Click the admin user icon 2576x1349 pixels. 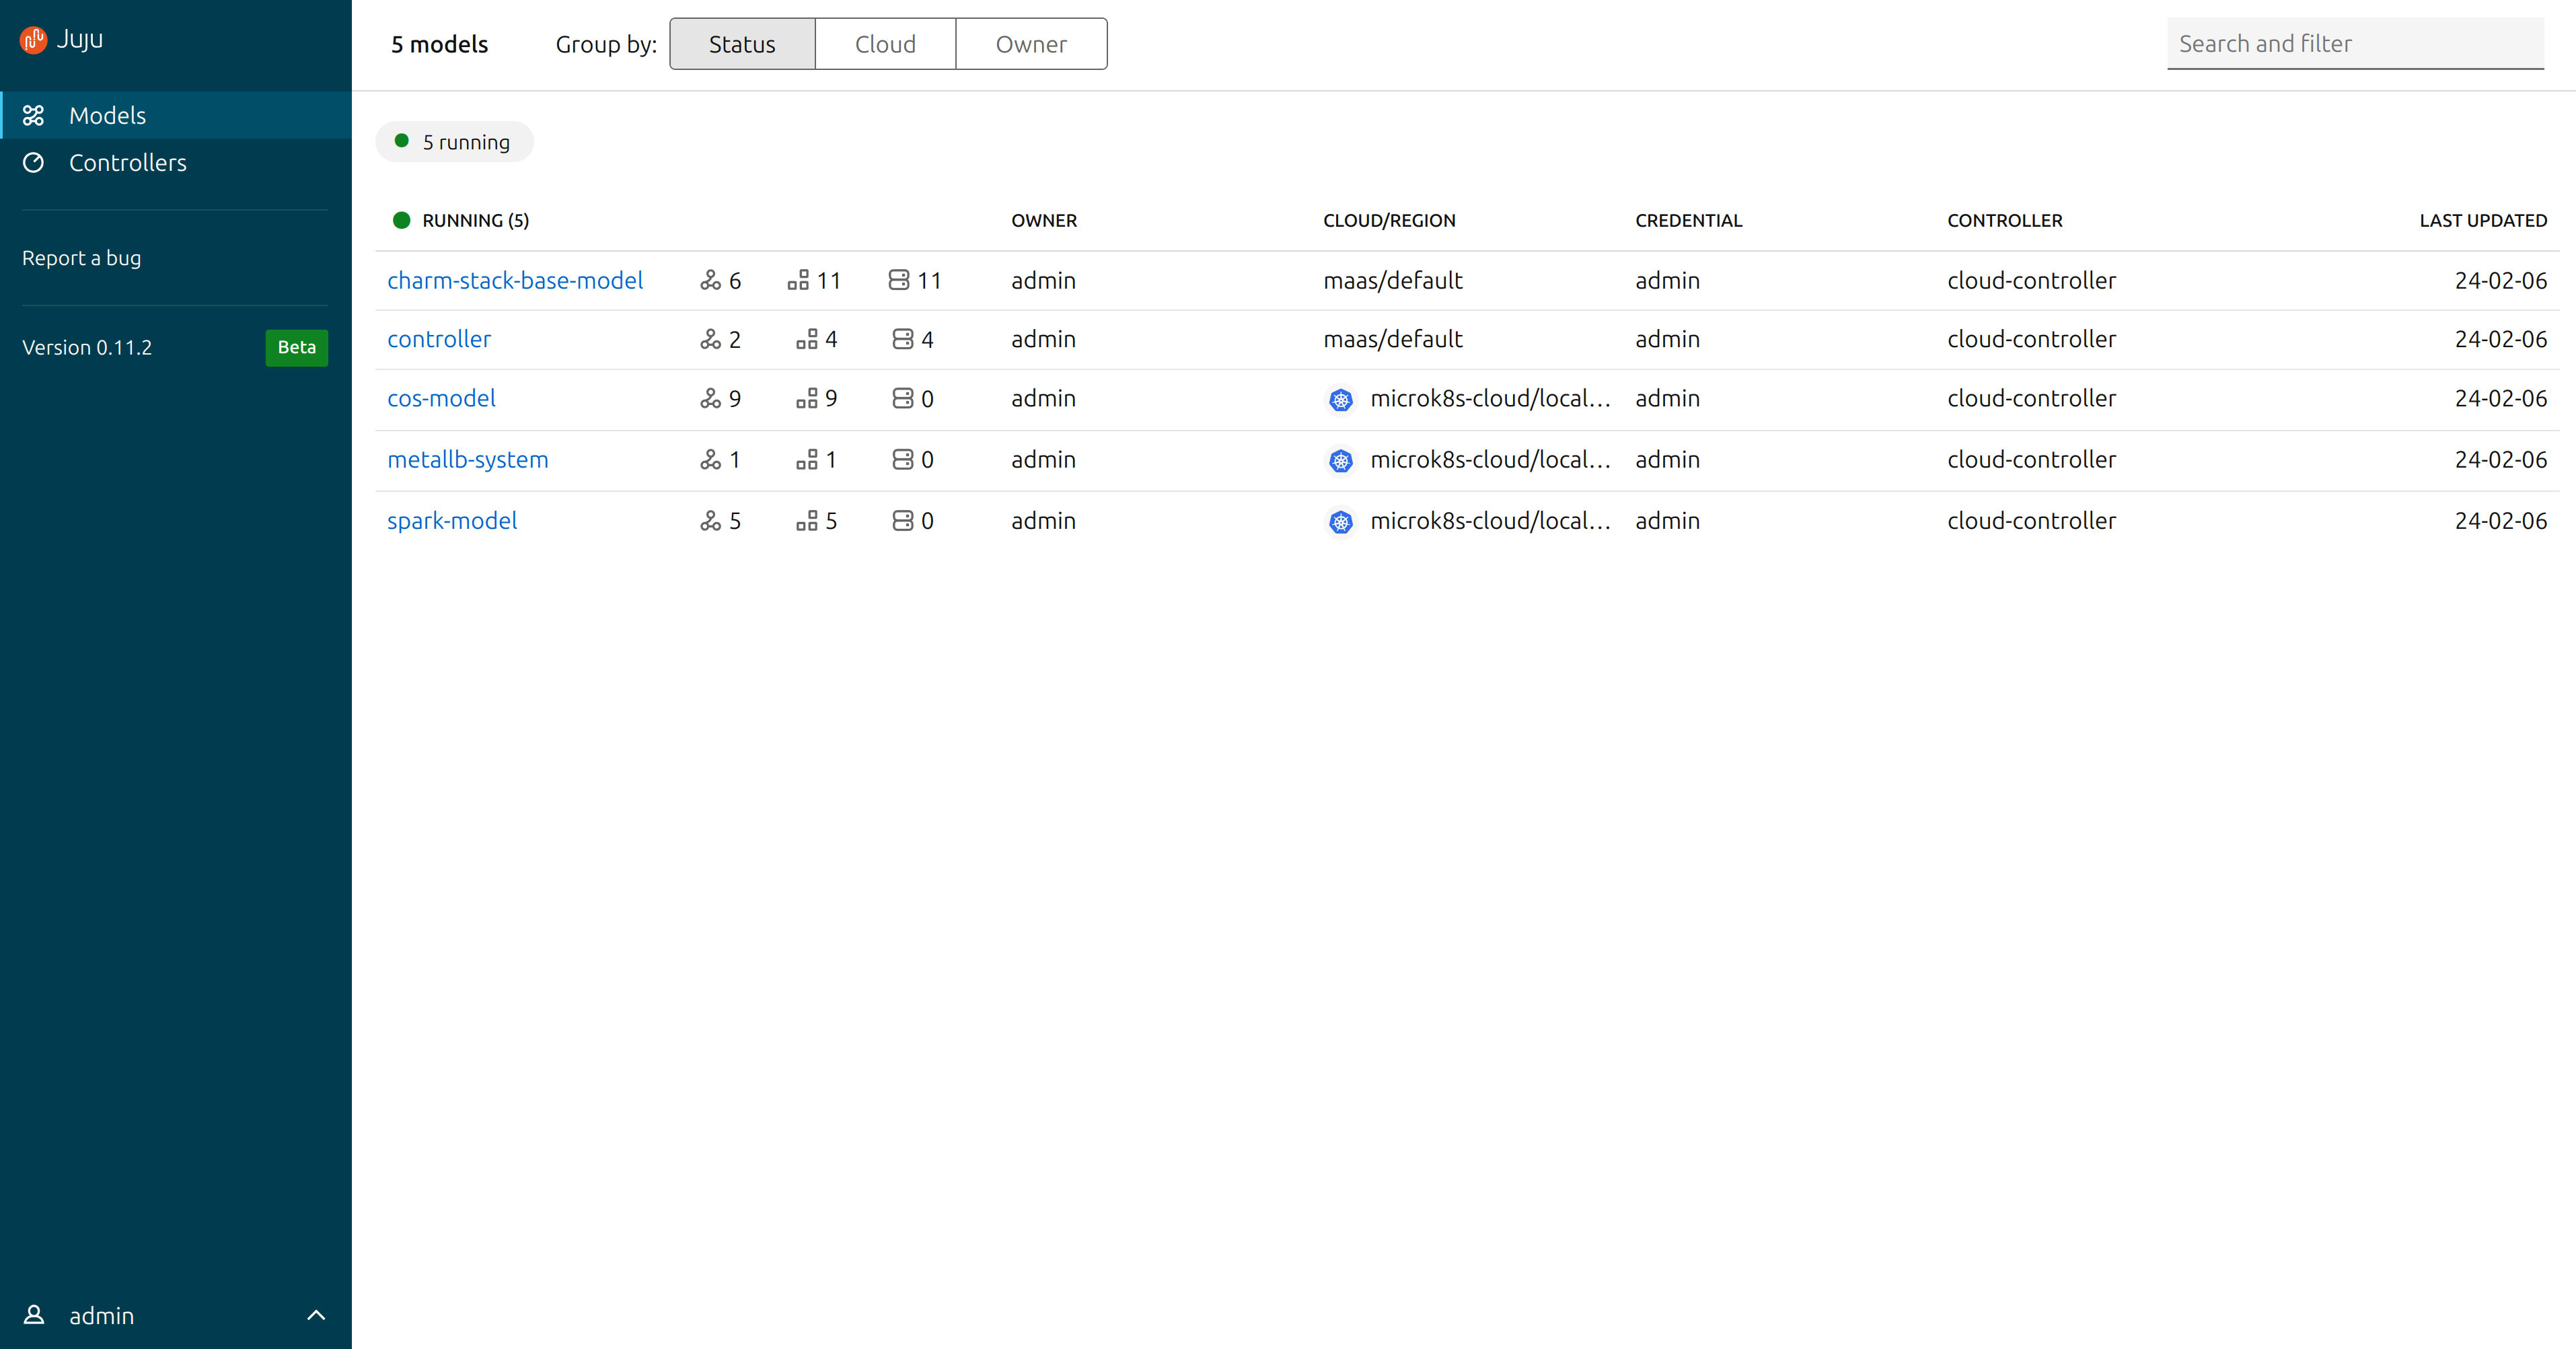coord(33,1314)
